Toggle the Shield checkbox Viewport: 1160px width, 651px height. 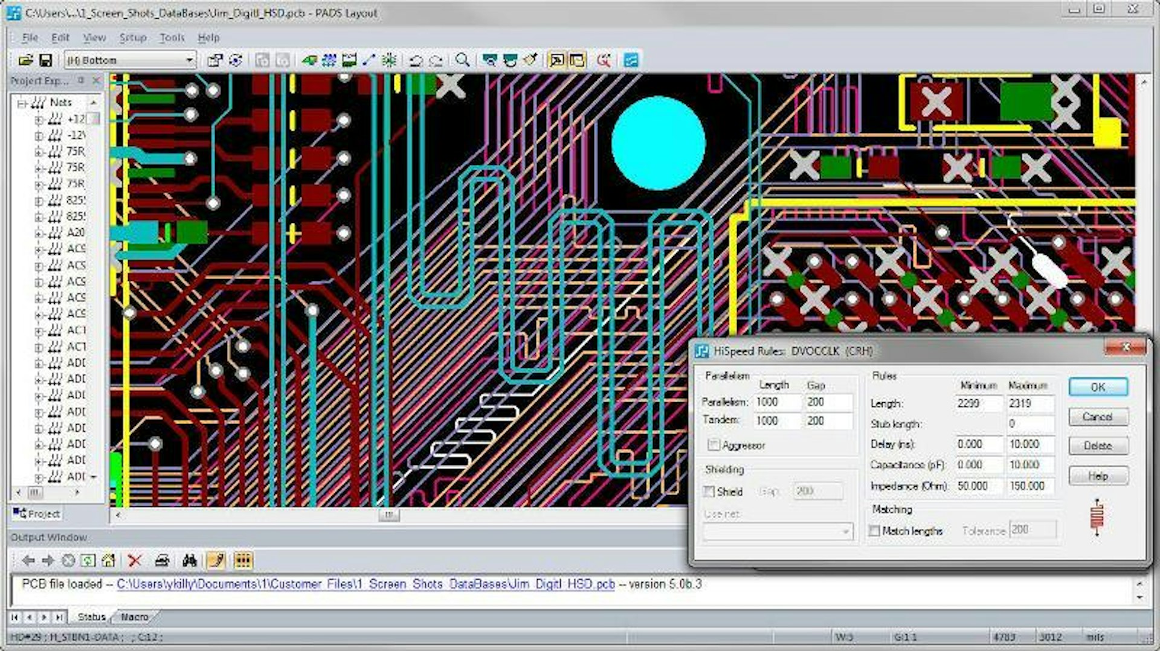709,492
